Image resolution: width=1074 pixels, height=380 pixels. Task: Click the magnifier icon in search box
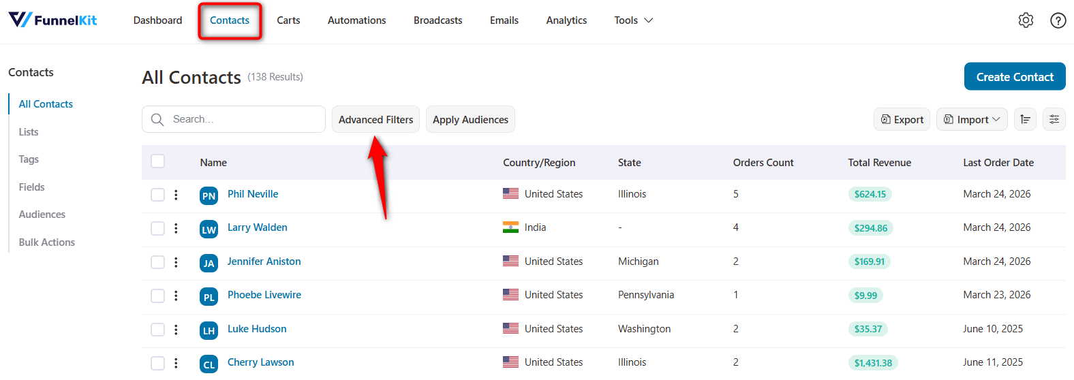click(157, 119)
